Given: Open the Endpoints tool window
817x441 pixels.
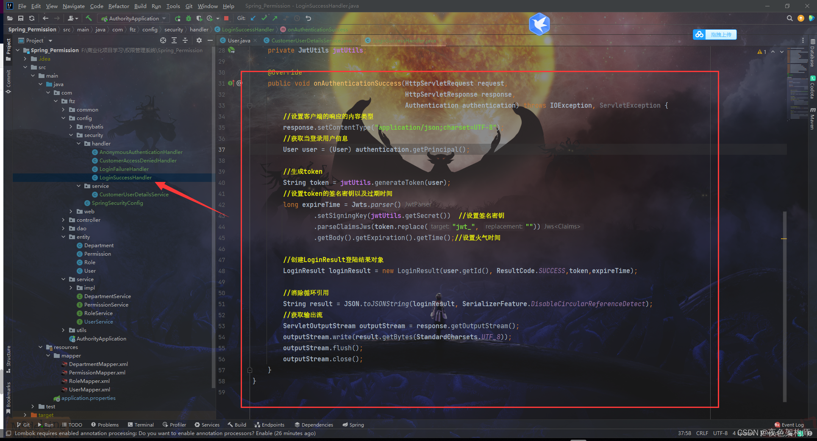Looking at the screenshot, I should click(270, 424).
